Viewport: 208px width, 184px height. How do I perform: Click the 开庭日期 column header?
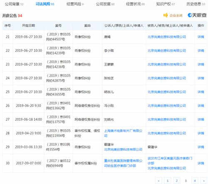point(29,25)
